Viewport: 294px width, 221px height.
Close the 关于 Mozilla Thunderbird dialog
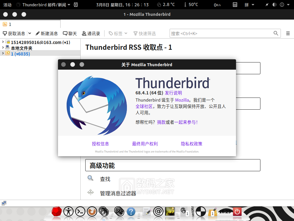(x=63, y=64)
